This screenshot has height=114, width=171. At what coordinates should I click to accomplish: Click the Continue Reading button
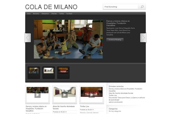pos(115,40)
